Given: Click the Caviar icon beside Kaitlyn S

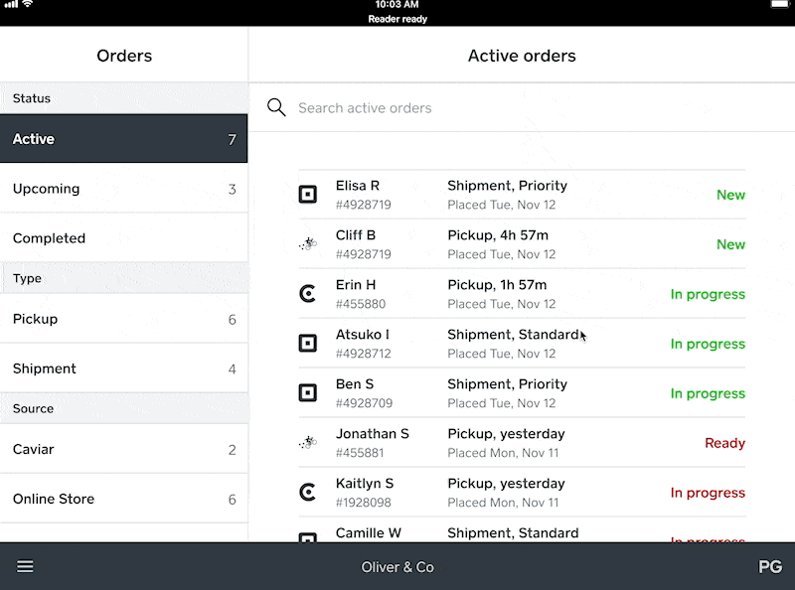Looking at the screenshot, I should (308, 493).
